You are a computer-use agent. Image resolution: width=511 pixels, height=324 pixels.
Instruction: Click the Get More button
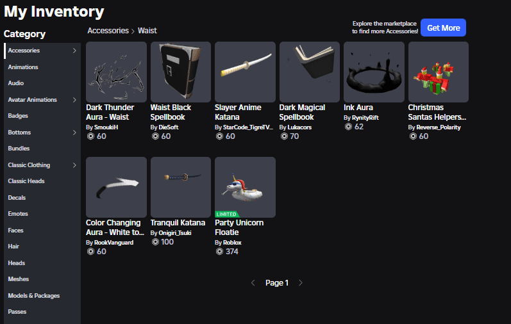pyautogui.click(x=443, y=28)
